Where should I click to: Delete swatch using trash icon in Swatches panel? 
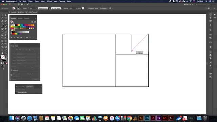click(x=33, y=38)
